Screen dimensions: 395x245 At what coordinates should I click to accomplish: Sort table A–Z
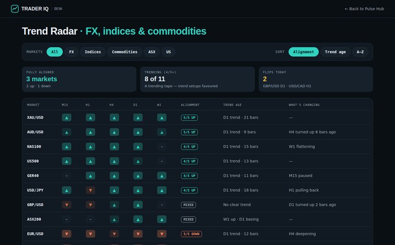pyautogui.click(x=360, y=52)
